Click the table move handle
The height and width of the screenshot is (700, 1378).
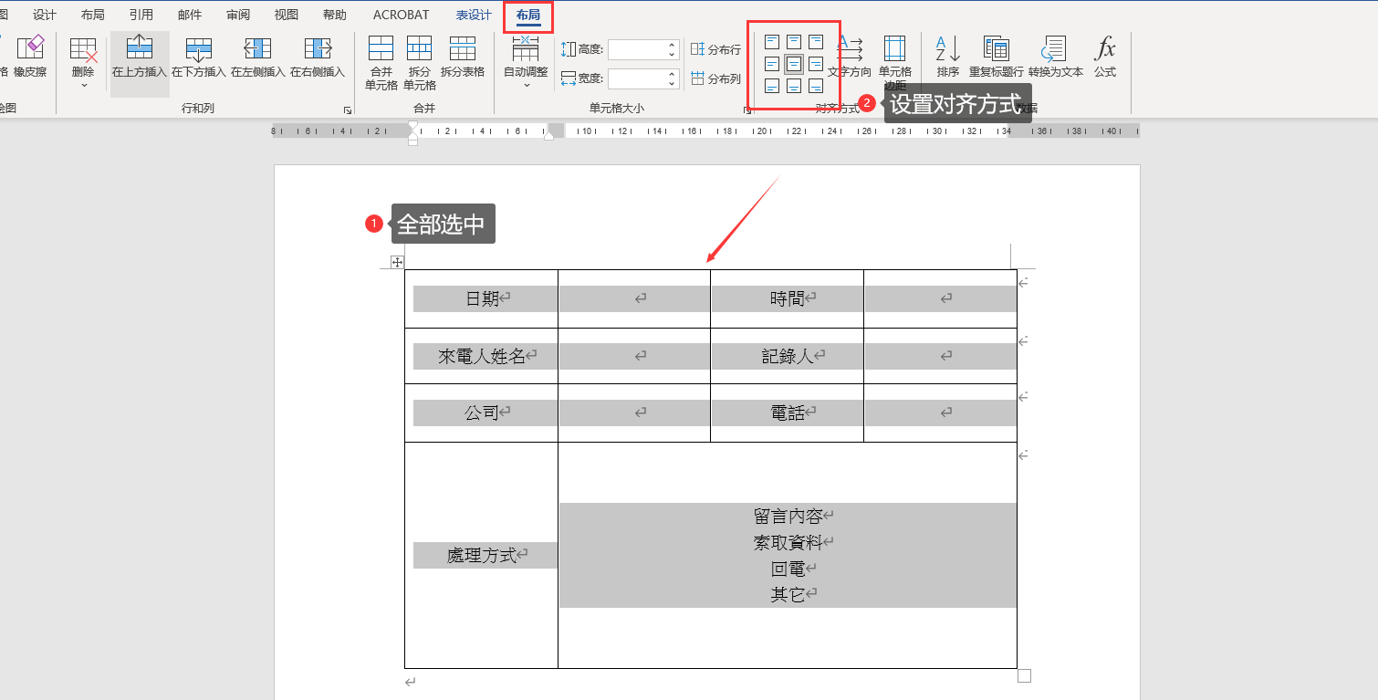pyautogui.click(x=397, y=263)
